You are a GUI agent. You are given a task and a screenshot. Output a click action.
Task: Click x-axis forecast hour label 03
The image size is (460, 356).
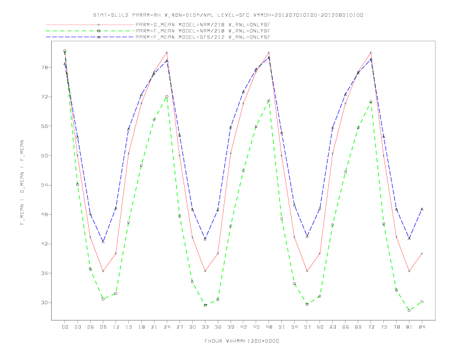coord(77,327)
